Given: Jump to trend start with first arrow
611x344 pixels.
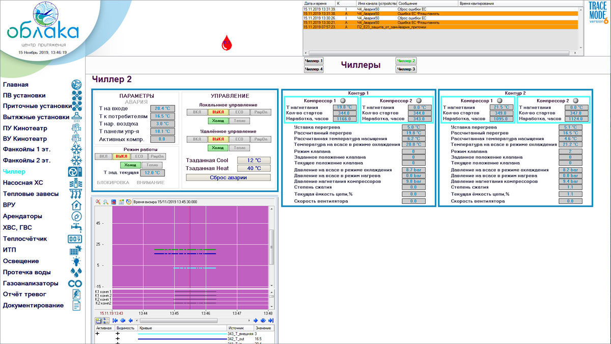Looking at the screenshot, I should [116, 321].
